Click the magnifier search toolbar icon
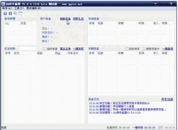This screenshot has height=130, width=178. [x=15, y=14]
